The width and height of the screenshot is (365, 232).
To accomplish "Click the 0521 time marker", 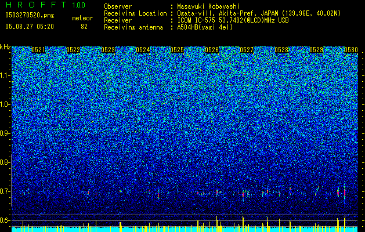I will point(38,50).
